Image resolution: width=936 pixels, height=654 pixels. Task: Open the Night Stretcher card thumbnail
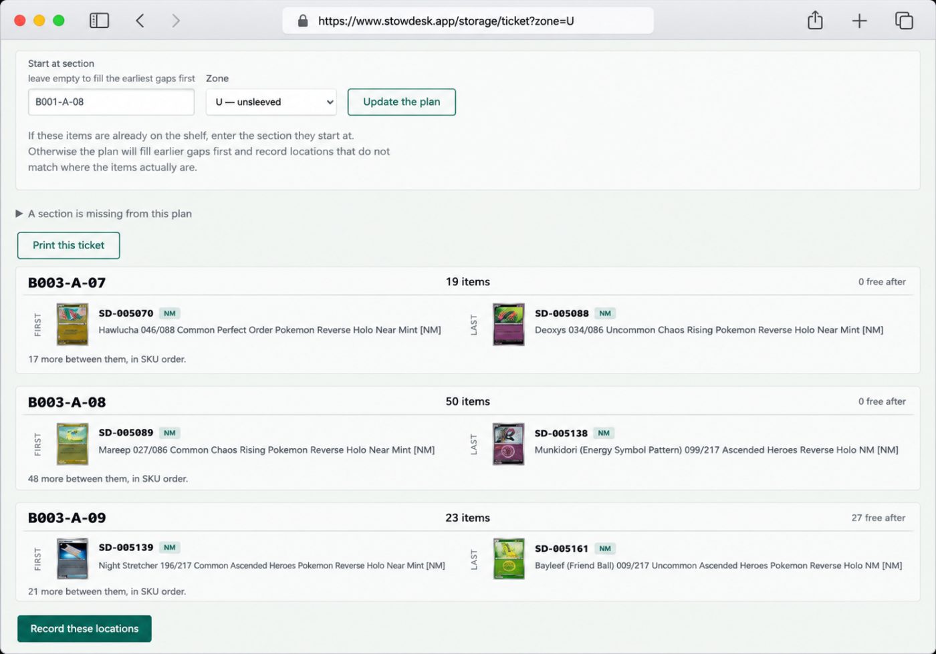tap(72, 558)
